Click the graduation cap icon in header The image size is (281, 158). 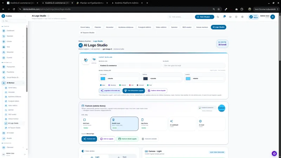[x=230, y=17]
